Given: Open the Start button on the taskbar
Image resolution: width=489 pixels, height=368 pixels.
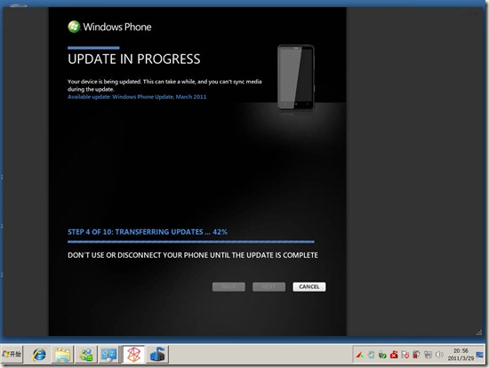Looking at the screenshot, I should point(12,355).
